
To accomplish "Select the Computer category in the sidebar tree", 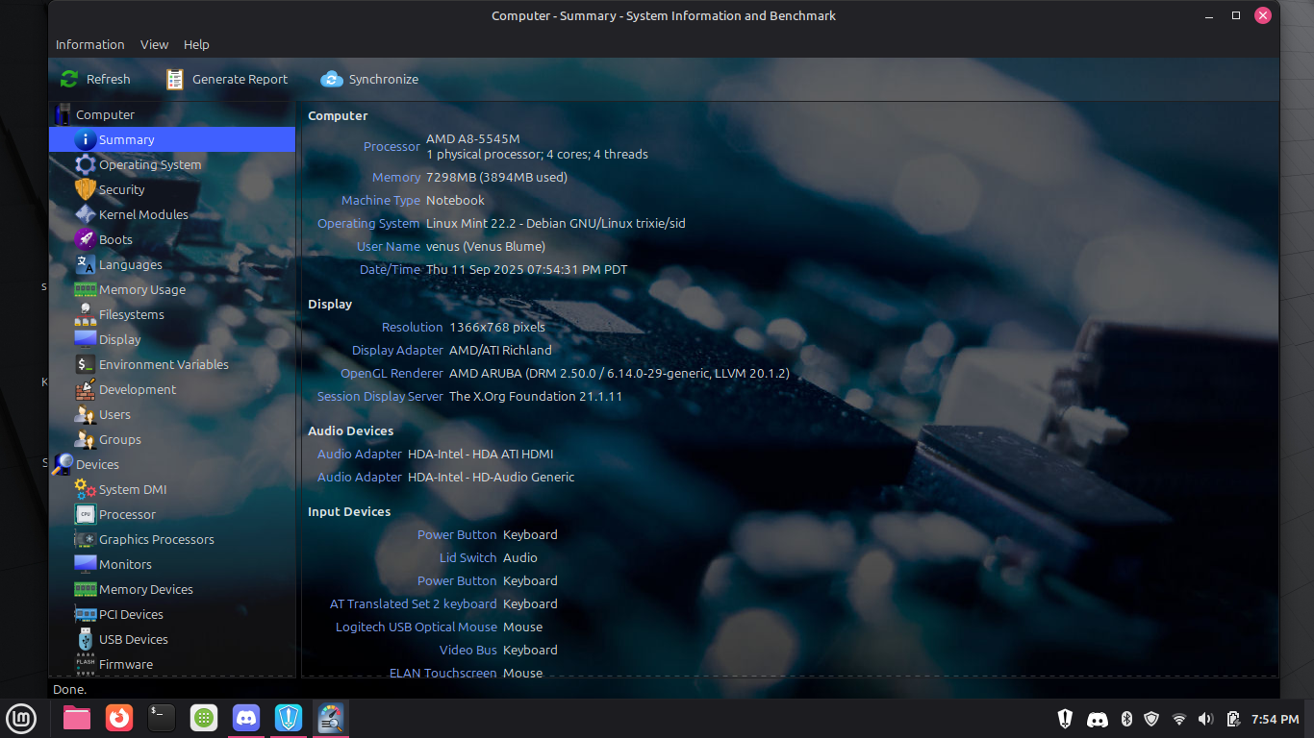I will tap(172, 114).
